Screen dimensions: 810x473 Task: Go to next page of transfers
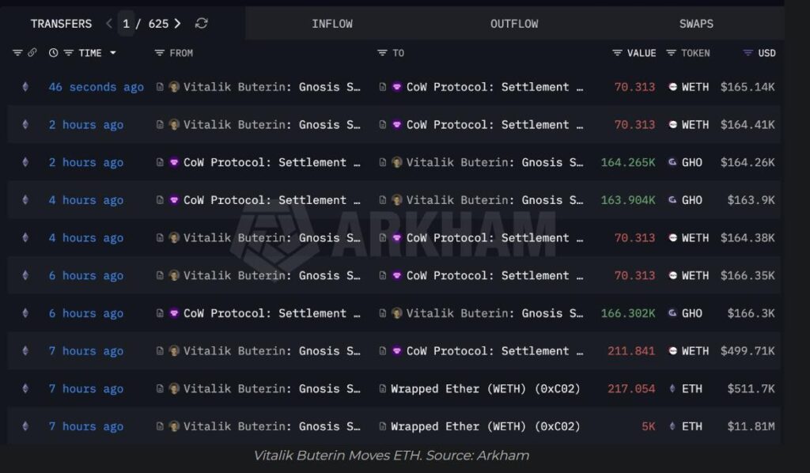tap(177, 24)
